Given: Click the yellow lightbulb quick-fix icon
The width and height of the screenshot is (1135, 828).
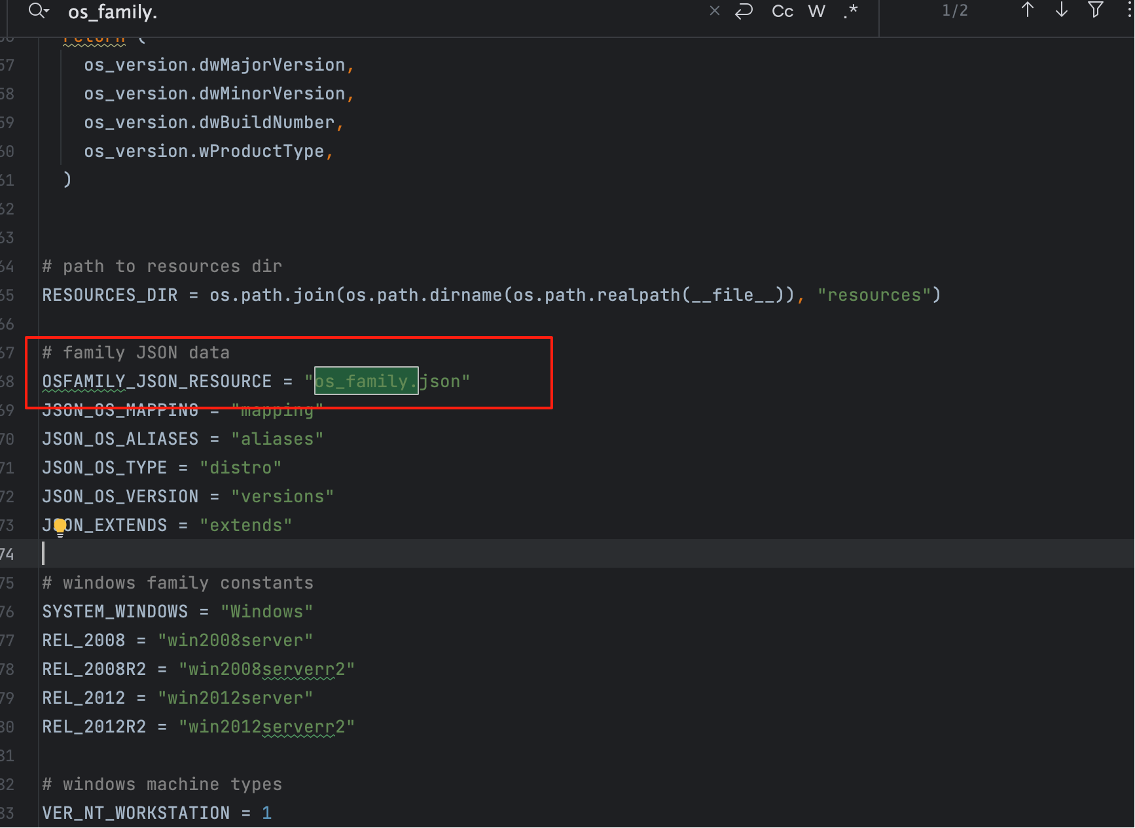Looking at the screenshot, I should (x=60, y=526).
